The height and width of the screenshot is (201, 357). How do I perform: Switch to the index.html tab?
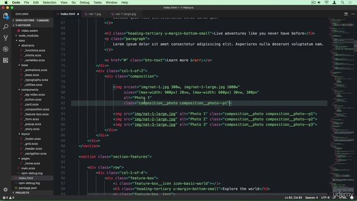67,14
